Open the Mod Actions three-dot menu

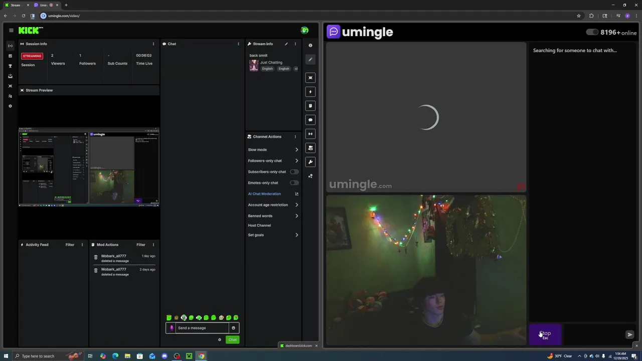pos(153,245)
